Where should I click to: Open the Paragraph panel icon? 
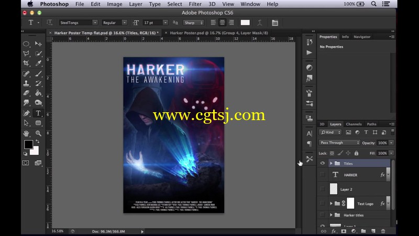309,144
